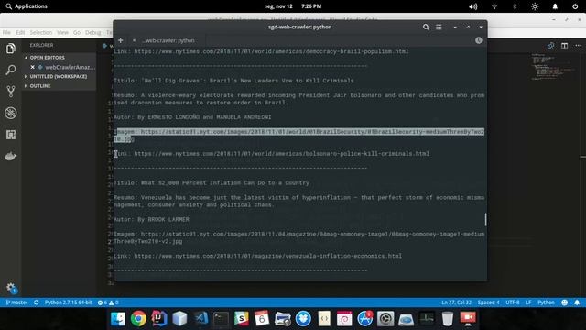This screenshot has height=330, width=586.
Task: Open the View menu in VS Code
Action: (x=62, y=33)
